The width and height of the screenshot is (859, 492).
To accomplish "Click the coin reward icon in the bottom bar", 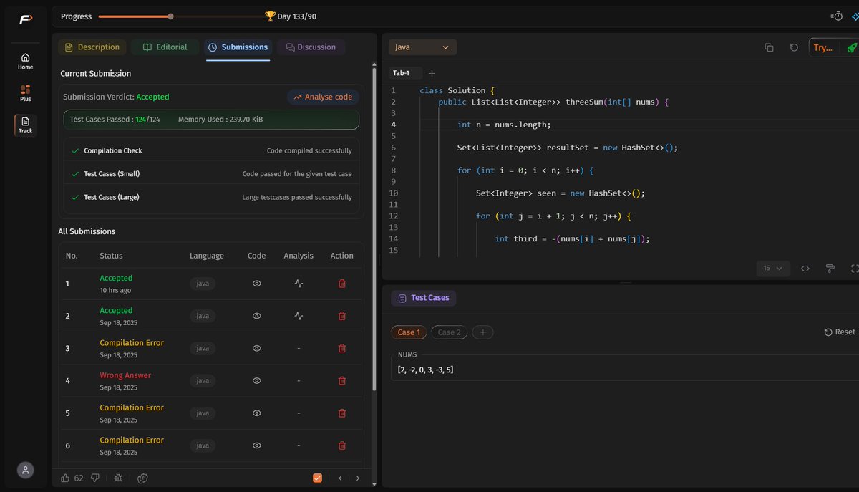I will [143, 478].
